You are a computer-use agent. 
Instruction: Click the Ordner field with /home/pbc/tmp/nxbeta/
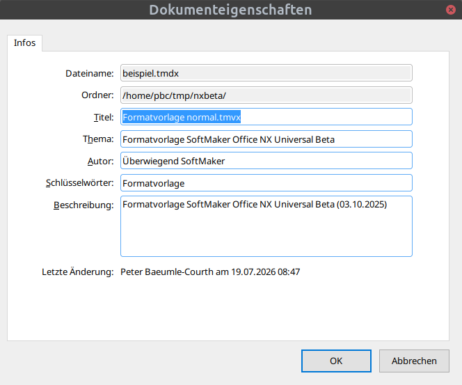pos(266,95)
